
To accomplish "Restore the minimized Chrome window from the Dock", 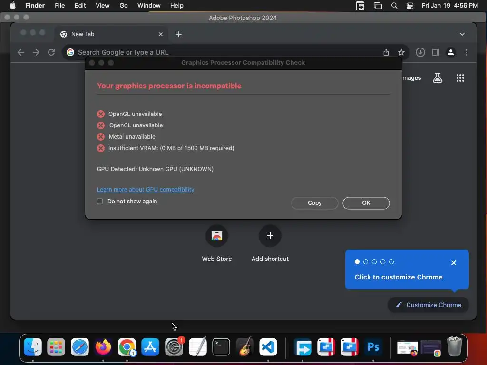I will (x=431, y=348).
